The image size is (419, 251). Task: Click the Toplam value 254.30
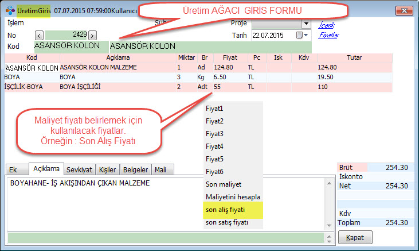(397, 223)
